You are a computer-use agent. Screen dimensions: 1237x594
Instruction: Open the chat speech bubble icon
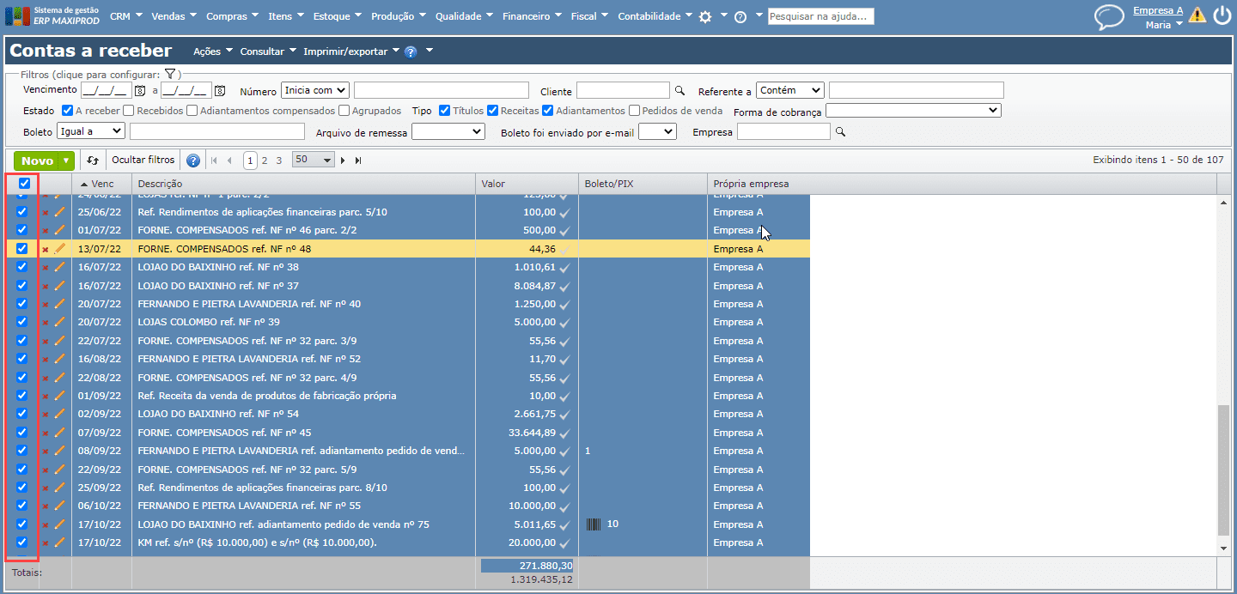point(1109,17)
